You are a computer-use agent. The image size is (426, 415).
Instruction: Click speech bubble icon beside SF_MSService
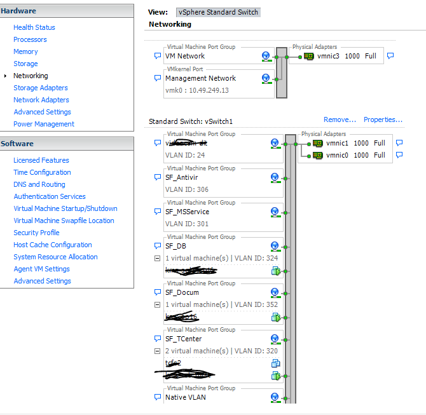158,212
